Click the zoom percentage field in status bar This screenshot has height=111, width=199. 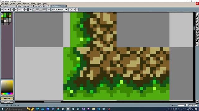pyautogui.click(x=193, y=105)
